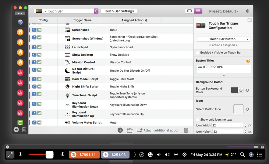Viewport: 269px width, 164px height.
Task: Open Preset: Default menu
Action: pos(224,11)
